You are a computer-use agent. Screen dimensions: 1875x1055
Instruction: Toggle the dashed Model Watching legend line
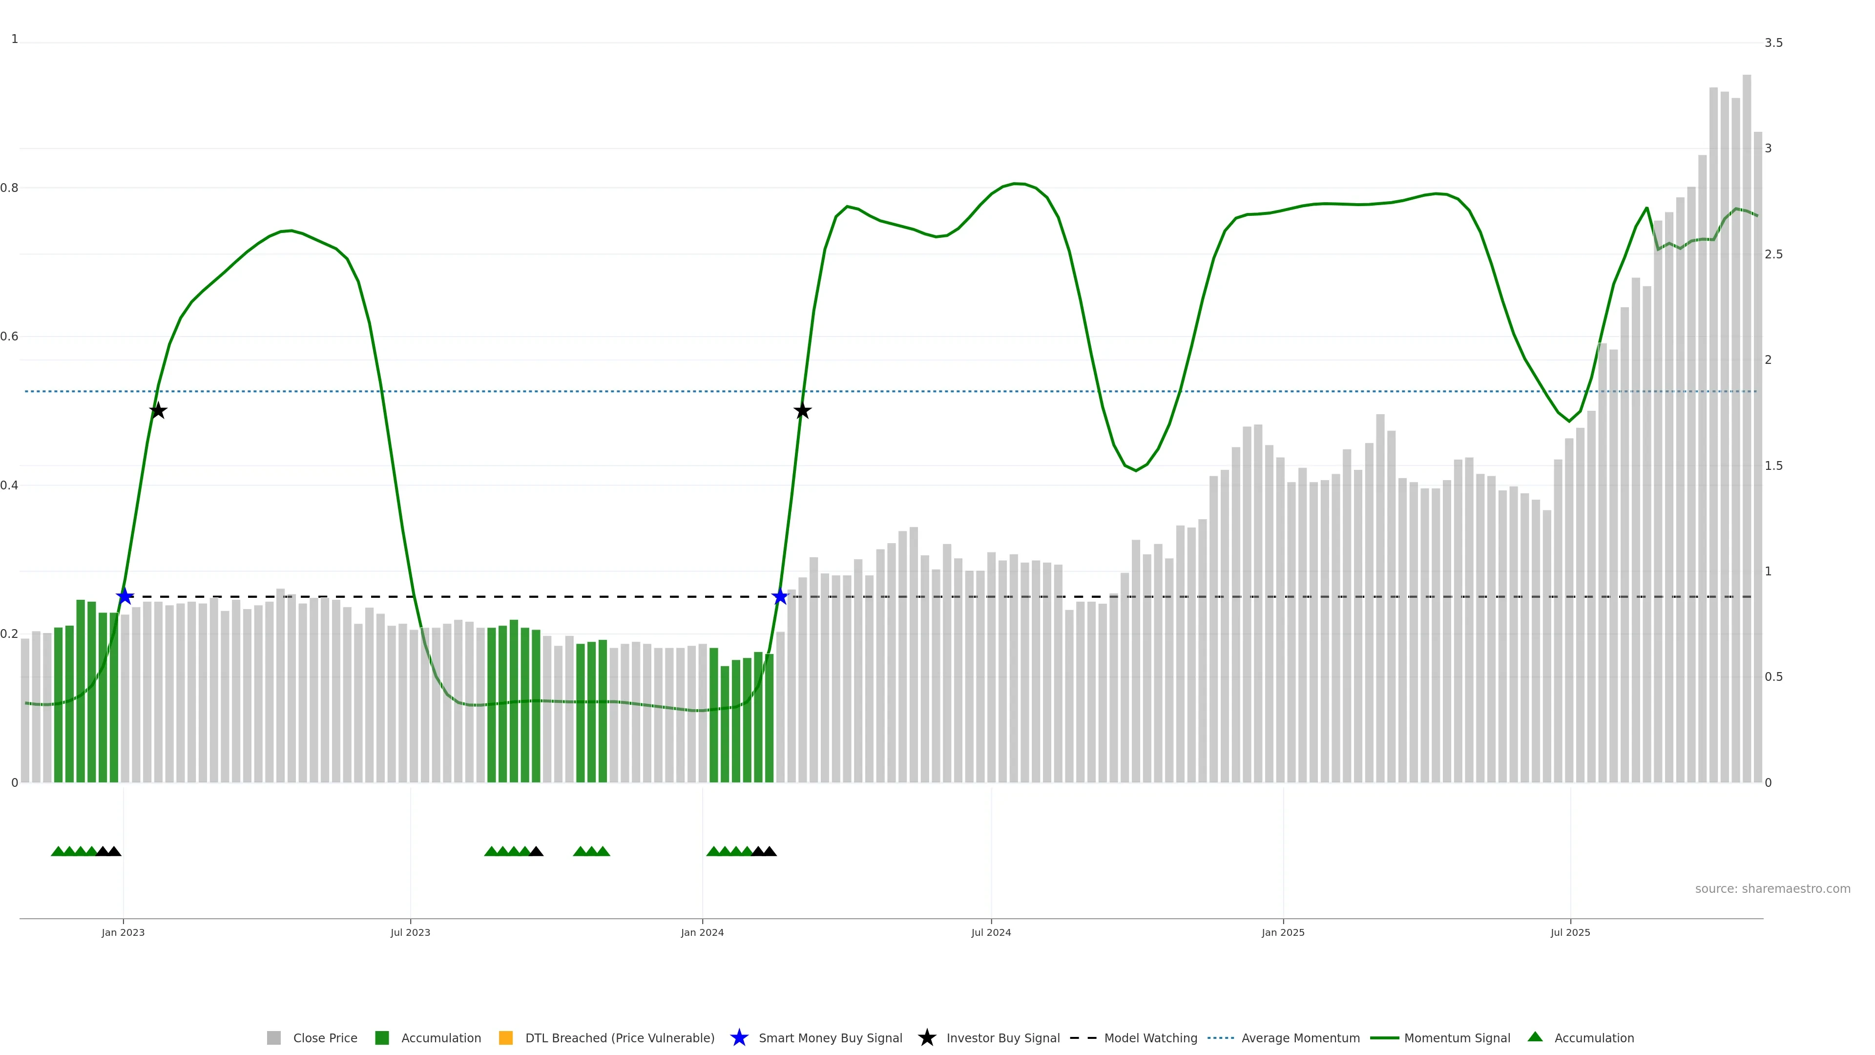[x=1083, y=1037]
